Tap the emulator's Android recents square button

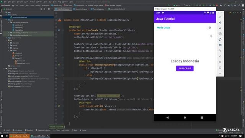pos(202,117)
